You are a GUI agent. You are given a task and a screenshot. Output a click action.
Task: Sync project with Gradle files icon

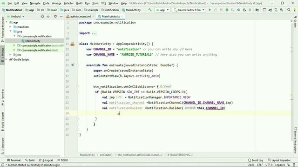pyautogui.click(x=270, y=10)
